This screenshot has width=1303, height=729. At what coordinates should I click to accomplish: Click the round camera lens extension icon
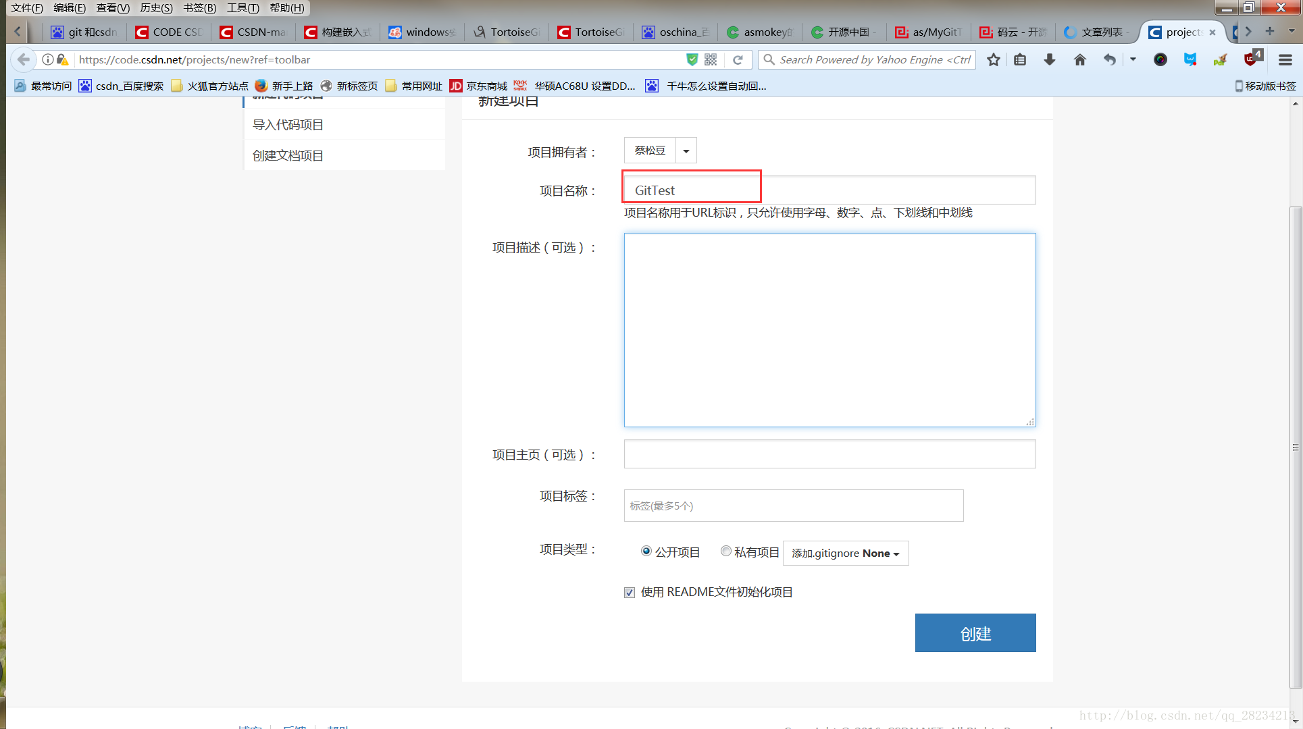(1160, 59)
